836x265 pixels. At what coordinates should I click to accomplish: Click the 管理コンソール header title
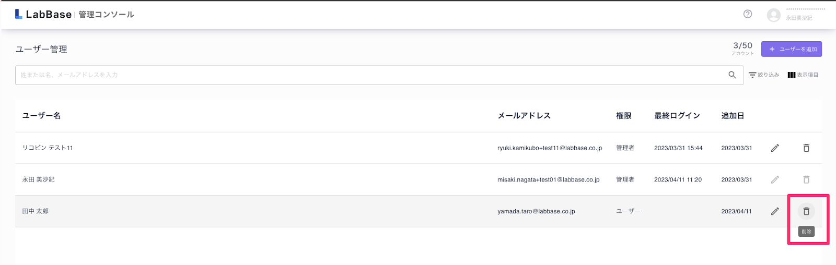(106, 15)
